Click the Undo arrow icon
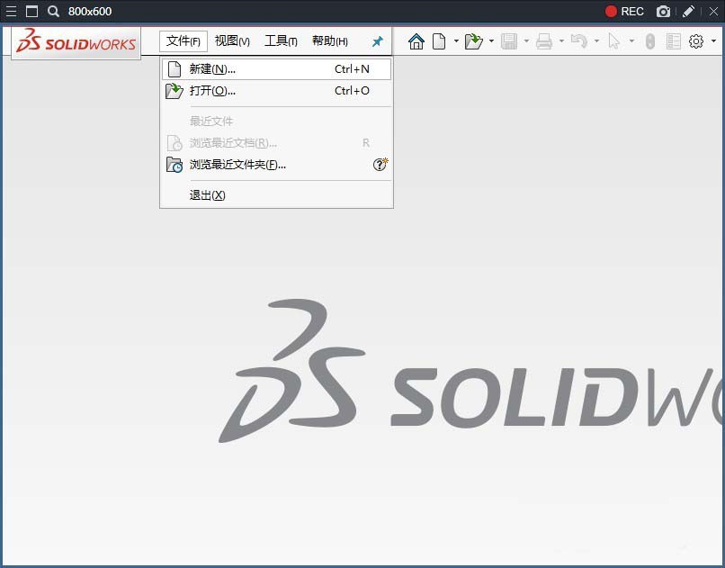The image size is (725, 568). coord(579,41)
